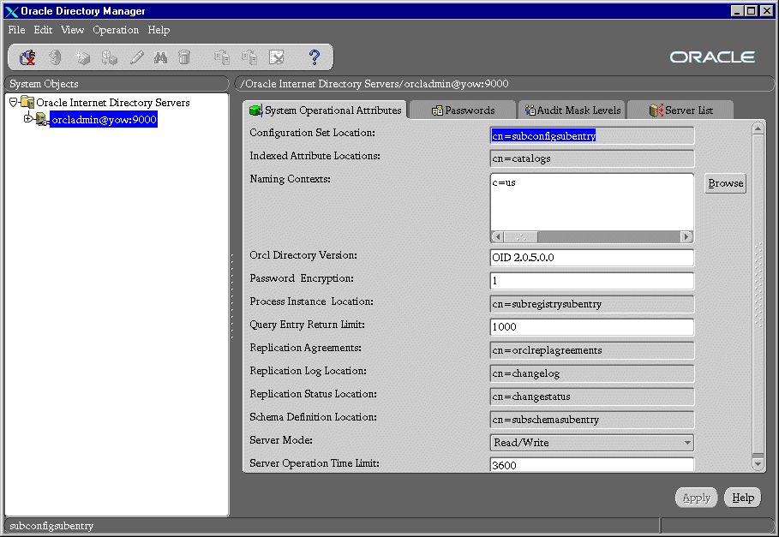Expand the orcladmin@yow:9000 tree node
Screen dimensions: 779x537
pos(28,119)
